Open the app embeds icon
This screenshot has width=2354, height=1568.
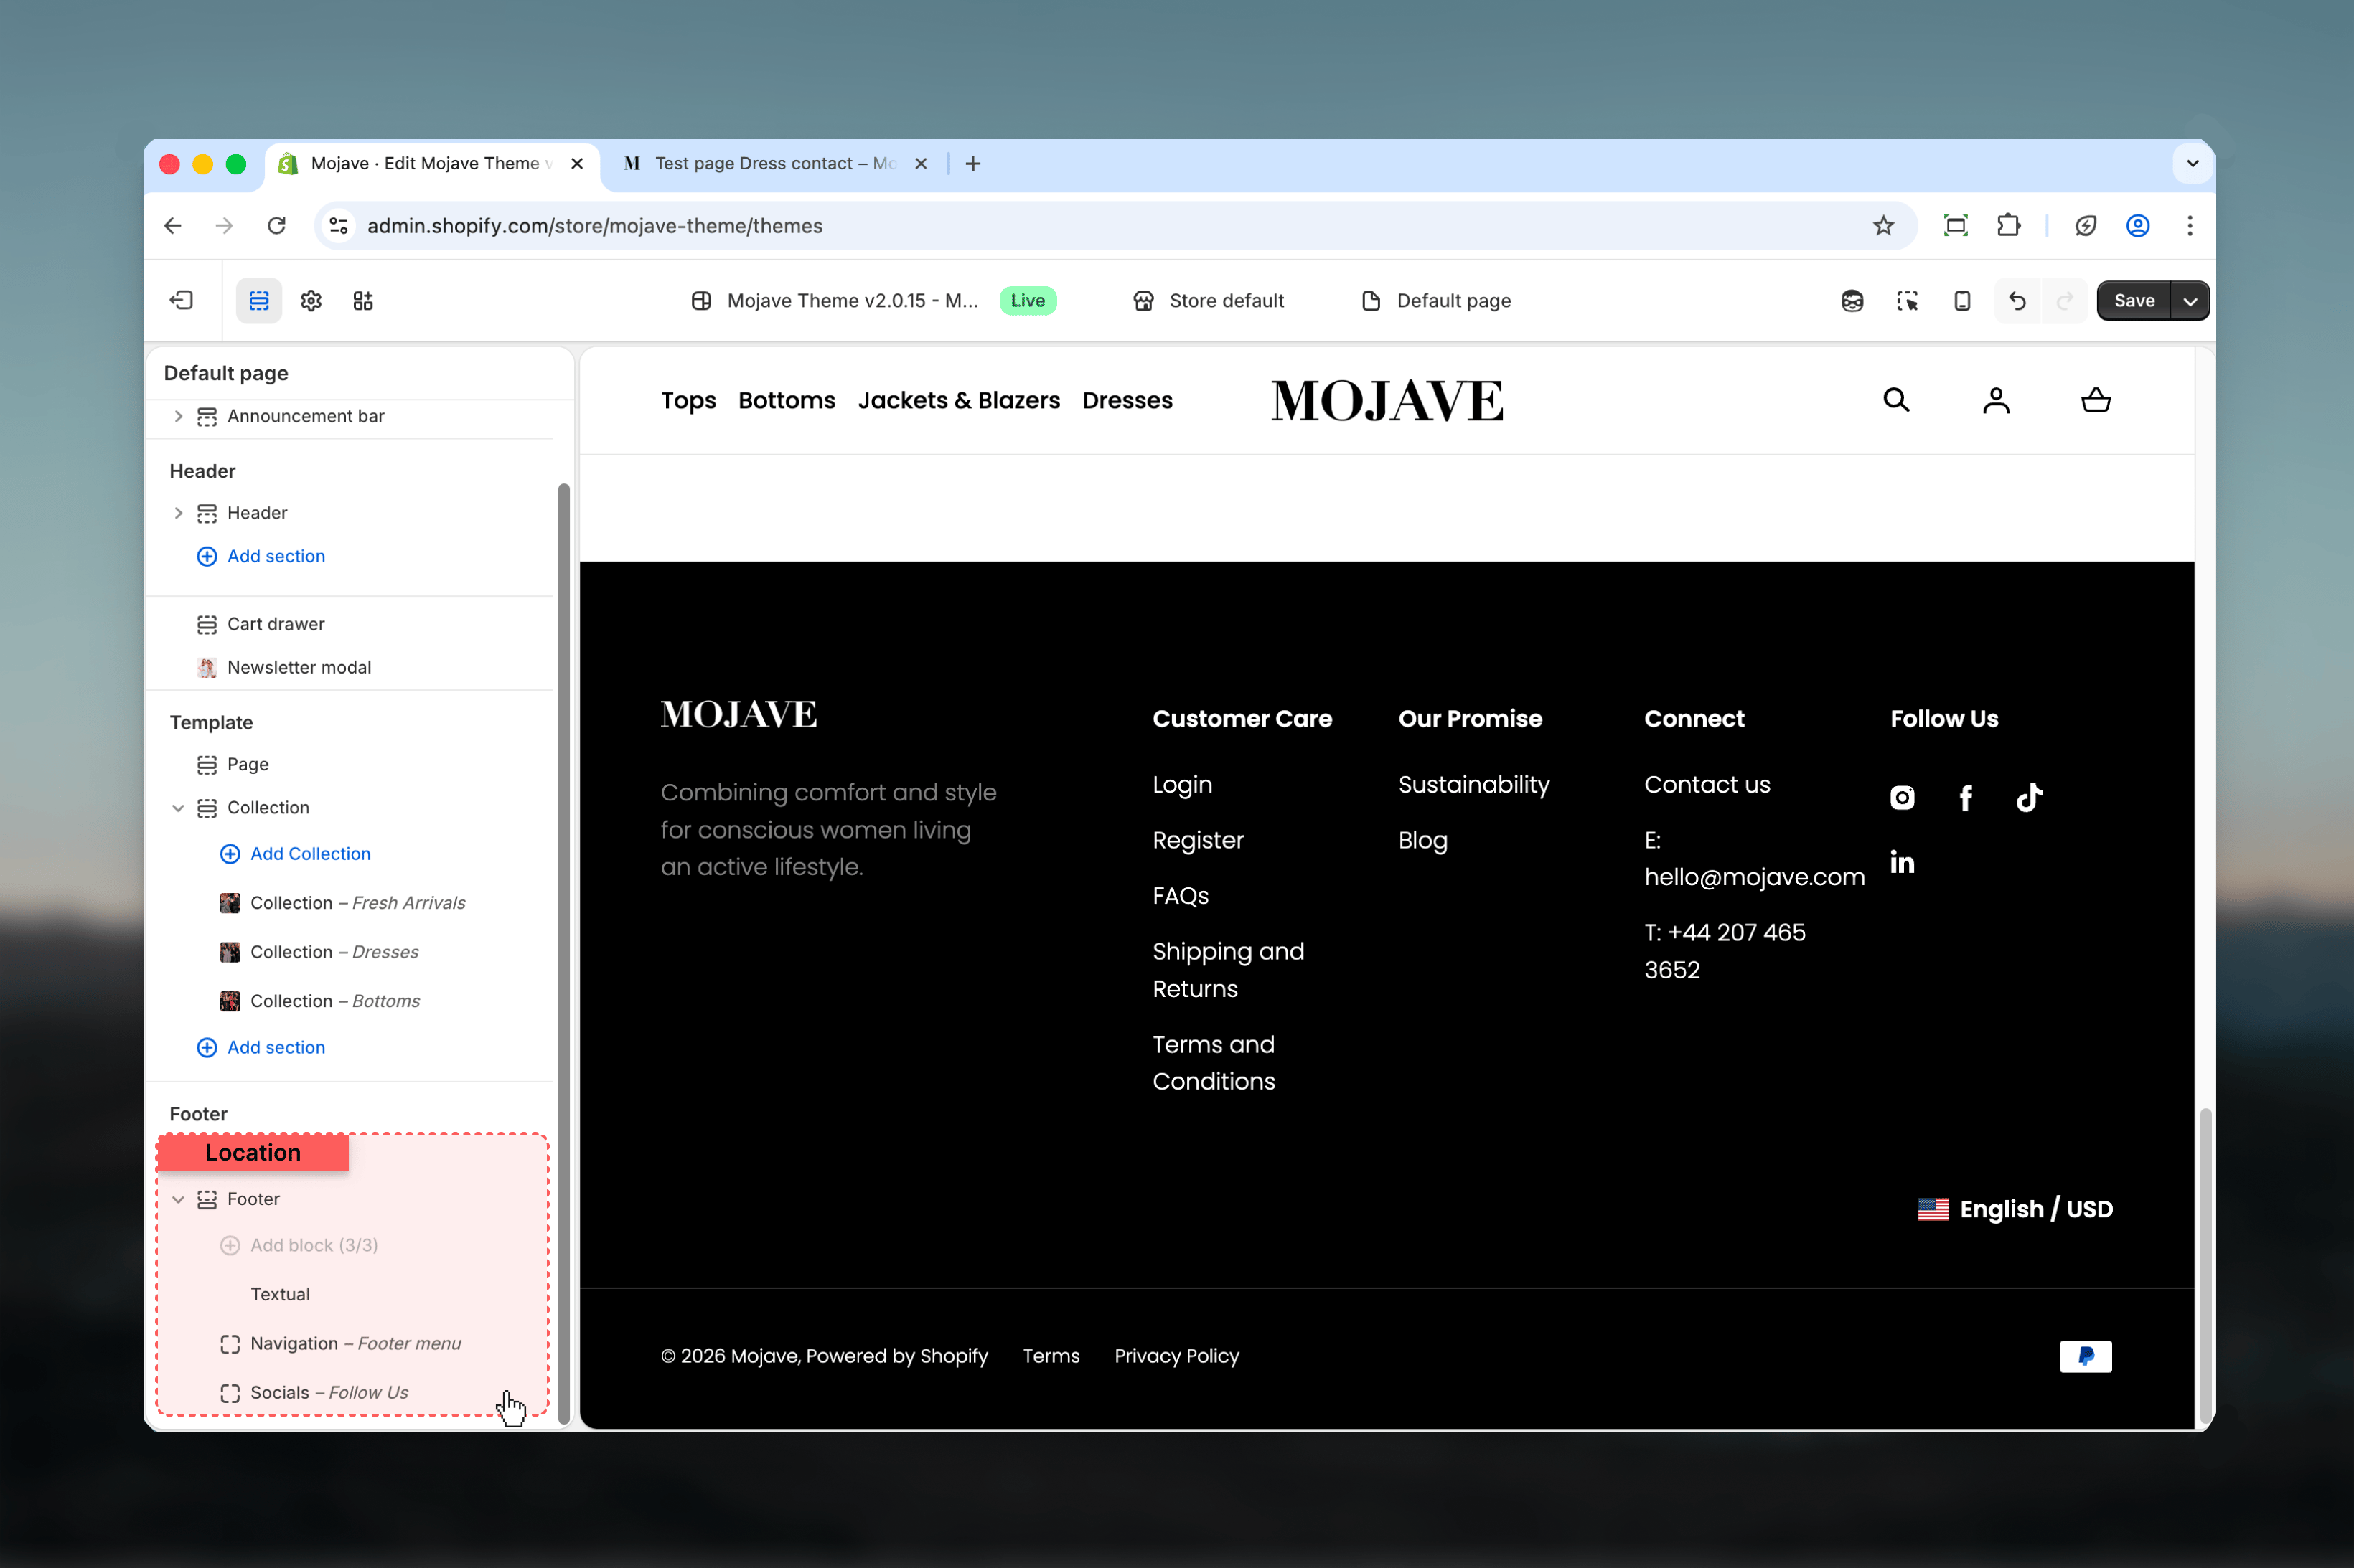coord(363,300)
